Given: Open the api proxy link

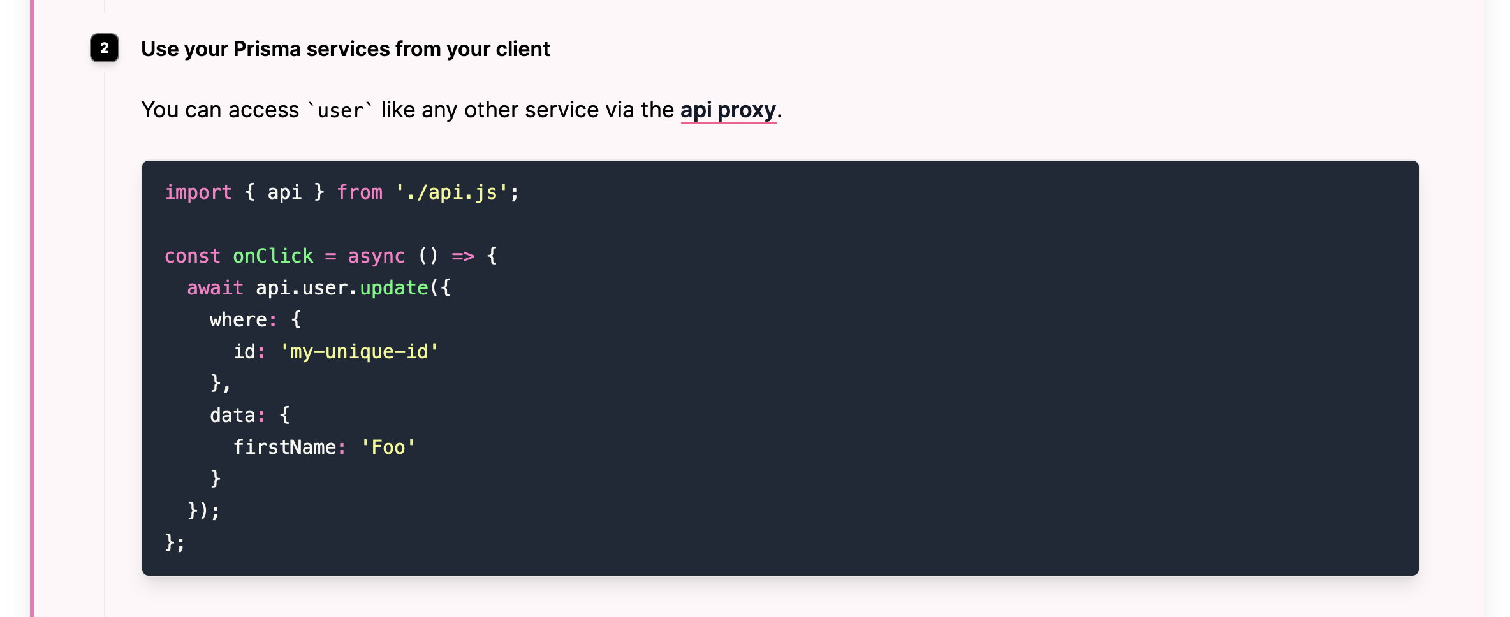Looking at the screenshot, I should 728,110.
